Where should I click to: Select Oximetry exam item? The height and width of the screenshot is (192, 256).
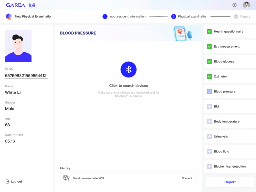(230, 76)
